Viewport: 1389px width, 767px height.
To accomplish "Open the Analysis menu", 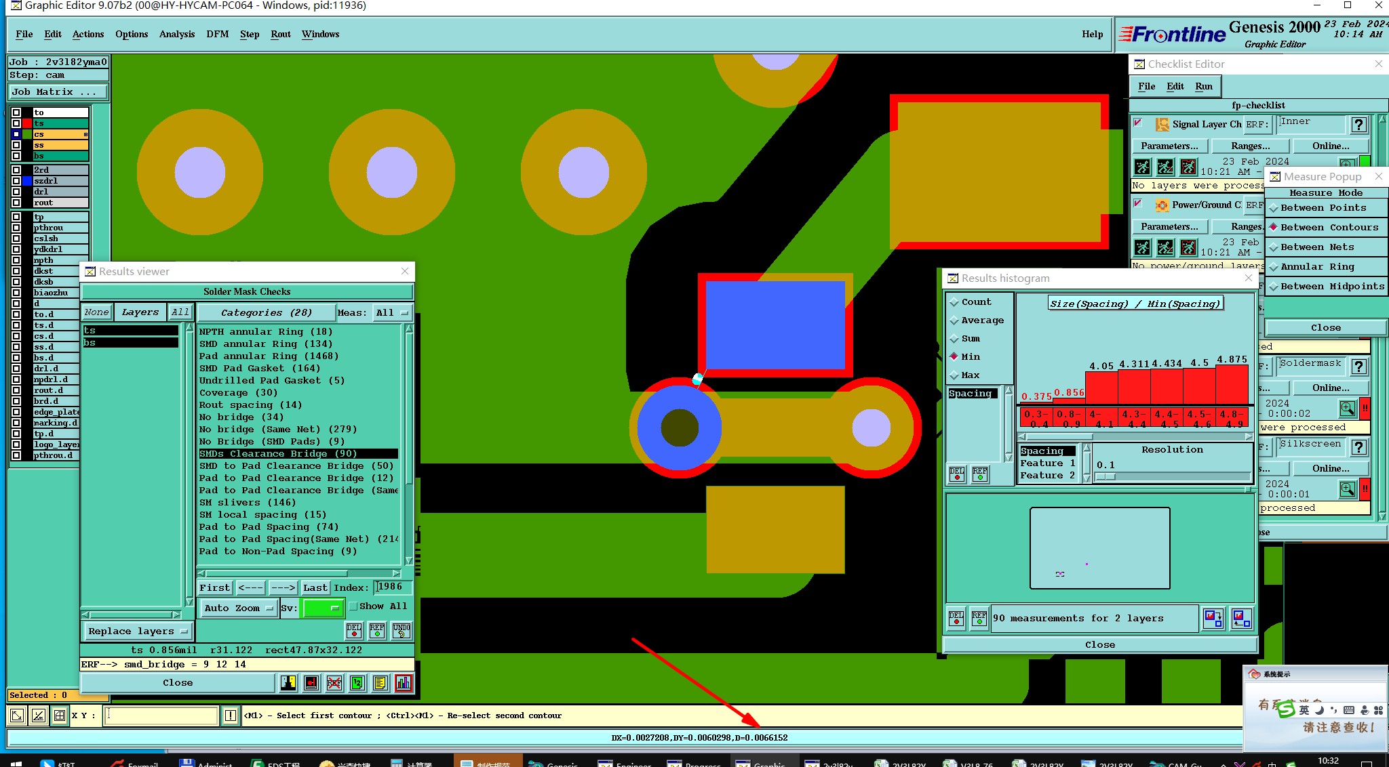I will coord(176,34).
